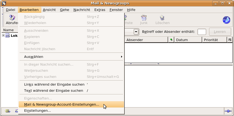234x116 pixels.
Task: Open the column picker icon after Priorität
Action: (x=230, y=40)
